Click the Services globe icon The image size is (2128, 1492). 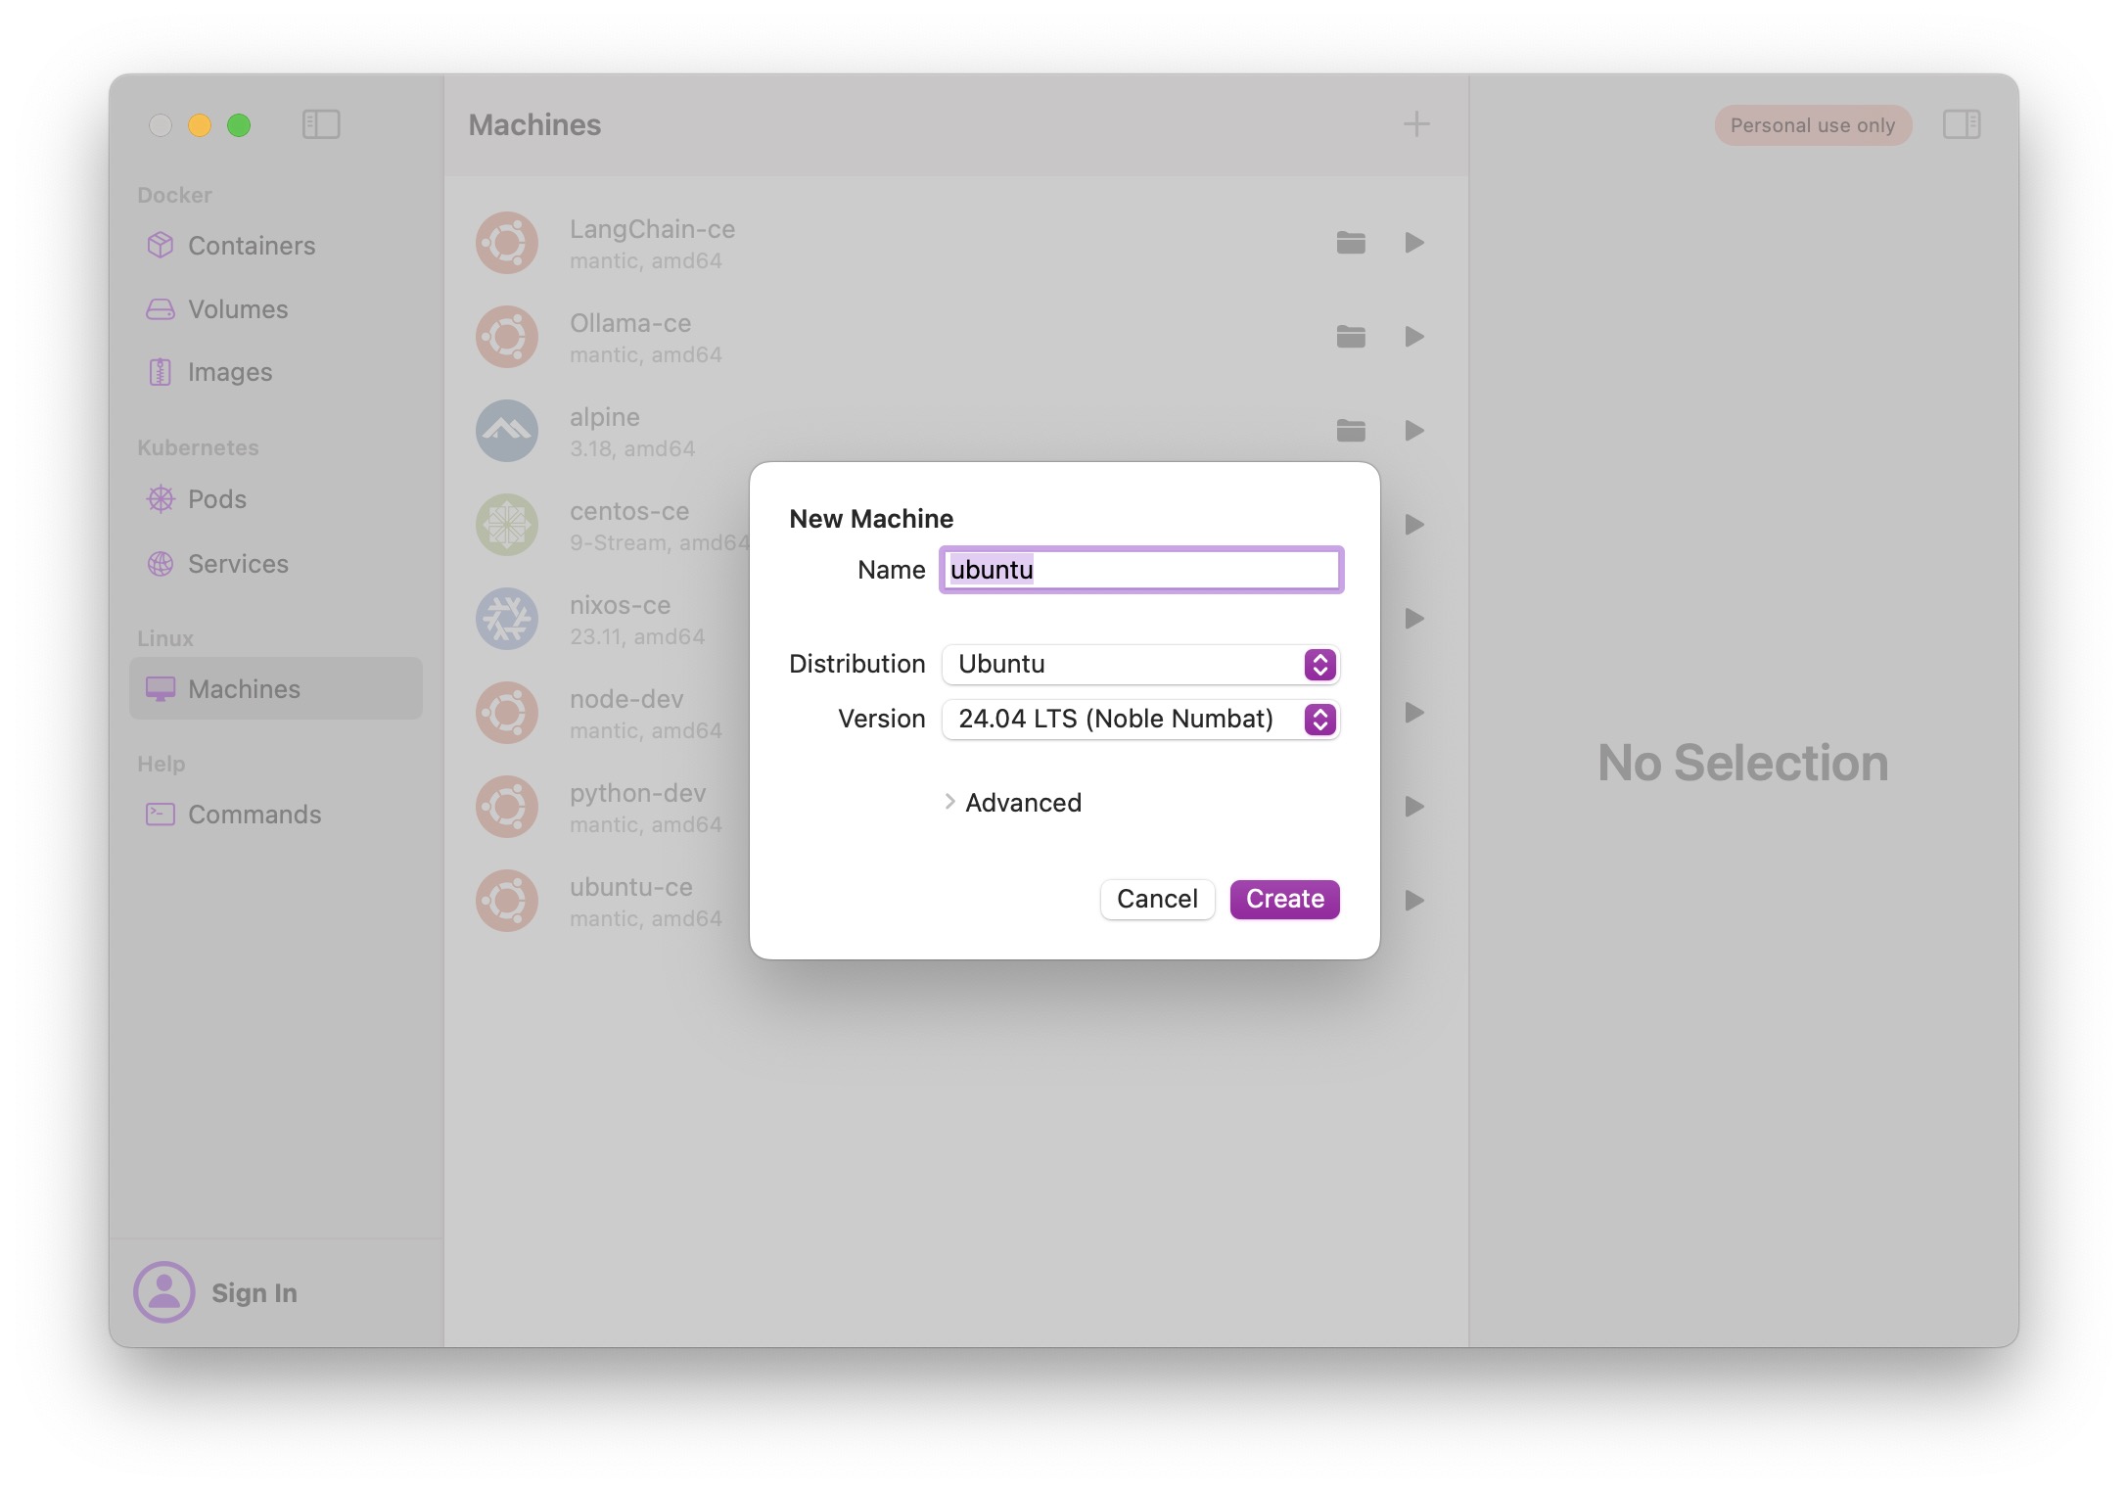tap(161, 564)
